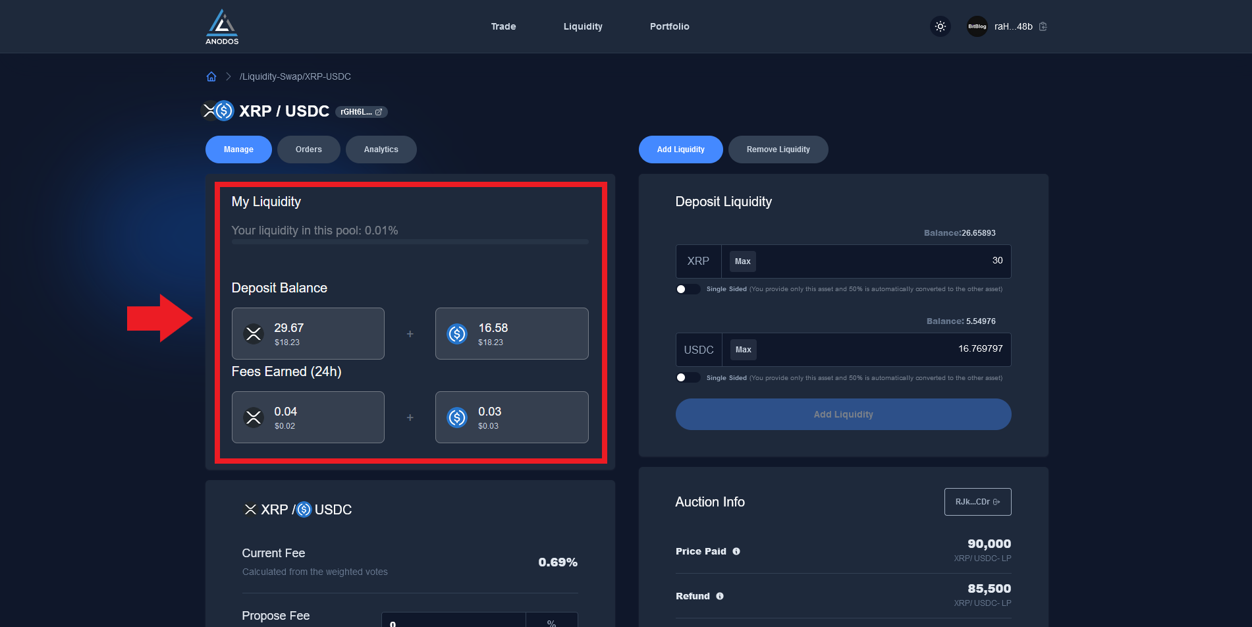Click the Anodos logo

point(222,27)
